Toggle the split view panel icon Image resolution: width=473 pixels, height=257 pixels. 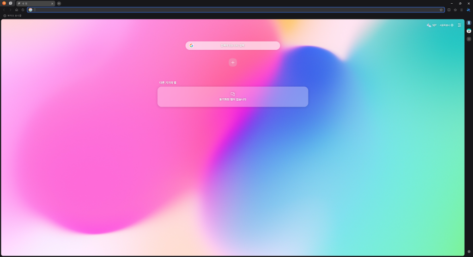tap(449, 10)
